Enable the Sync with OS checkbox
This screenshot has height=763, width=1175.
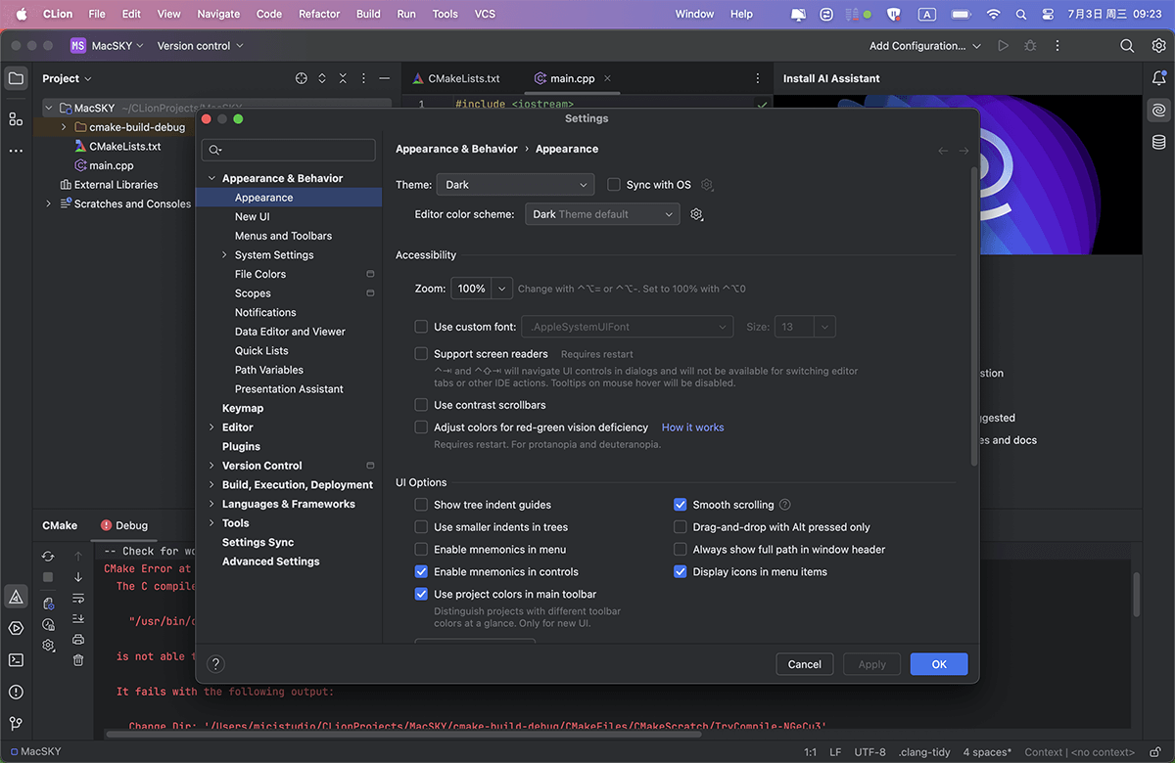coord(614,185)
